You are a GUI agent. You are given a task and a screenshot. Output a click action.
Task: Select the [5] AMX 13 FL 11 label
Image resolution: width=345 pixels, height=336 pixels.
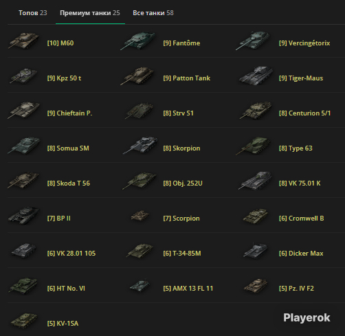click(x=188, y=289)
